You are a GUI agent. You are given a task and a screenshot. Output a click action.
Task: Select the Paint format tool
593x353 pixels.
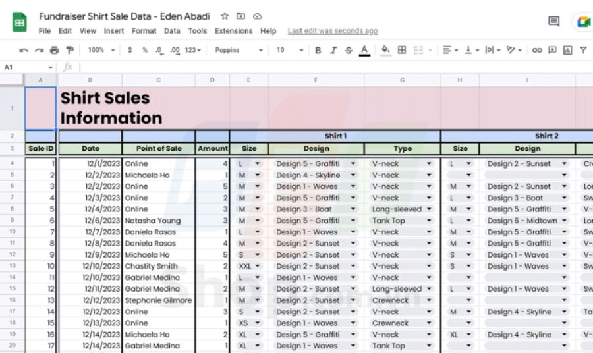pyautogui.click(x=70, y=50)
